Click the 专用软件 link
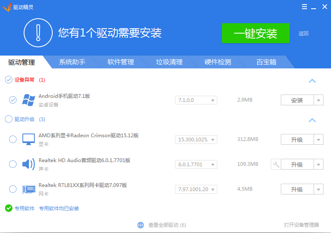This screenshot has width=331, height=233. (x=24, y=208)
